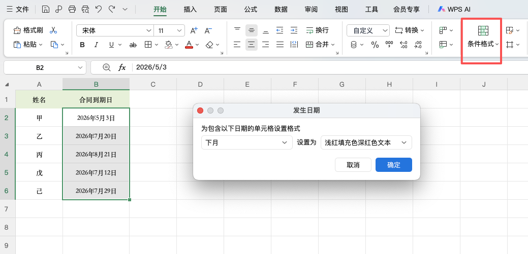Click the Paste (粘贴) clipboard icon
The width and height of the screenshot is (528, 254).
point(17,44)
